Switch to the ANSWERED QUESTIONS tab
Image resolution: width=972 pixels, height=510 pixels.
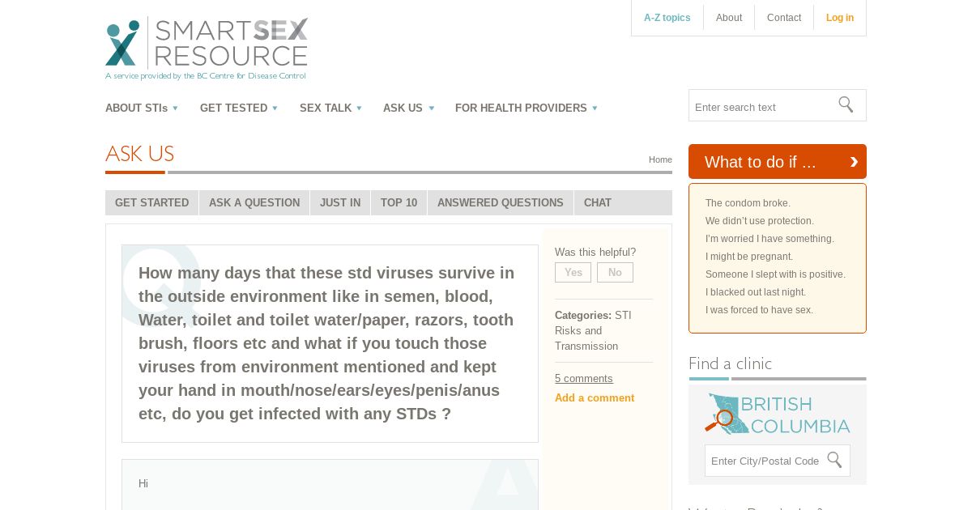pos(501,202)
